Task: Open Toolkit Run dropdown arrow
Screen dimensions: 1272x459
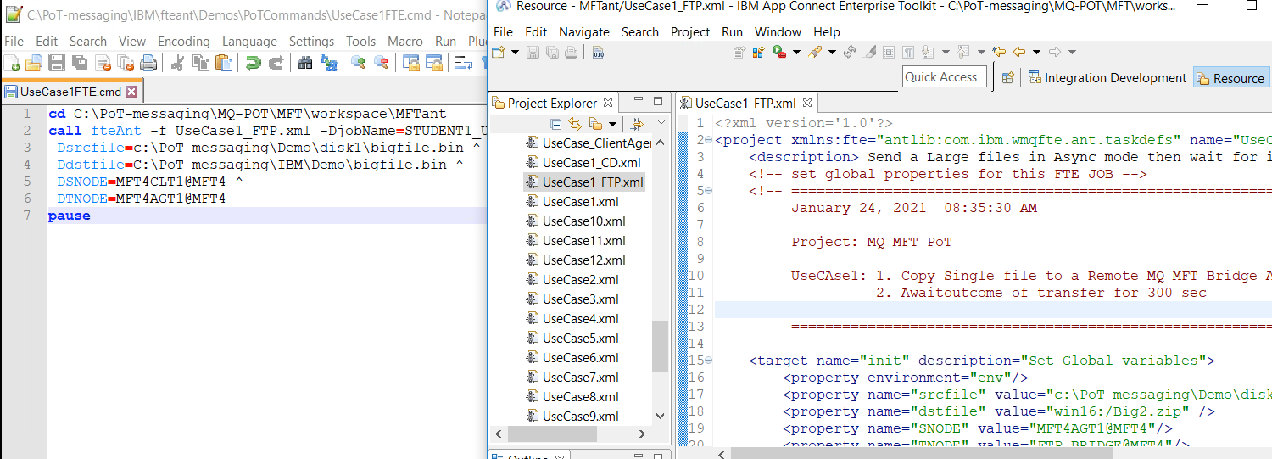Action: pyautogui.click(x=796, y=52)
